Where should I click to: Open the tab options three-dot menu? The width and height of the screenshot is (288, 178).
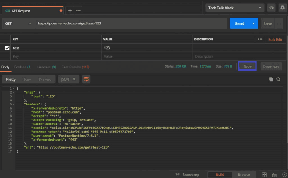tap(78, 11)
